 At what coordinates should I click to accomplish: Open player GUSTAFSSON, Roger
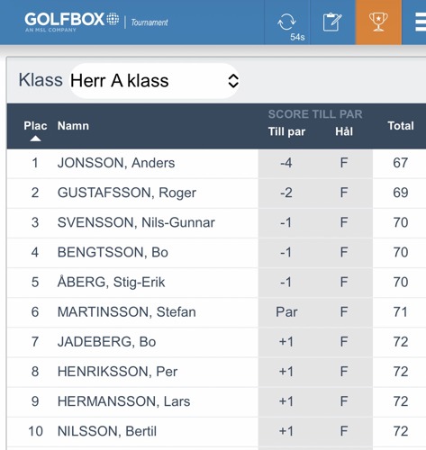click(x=127, y=193)
